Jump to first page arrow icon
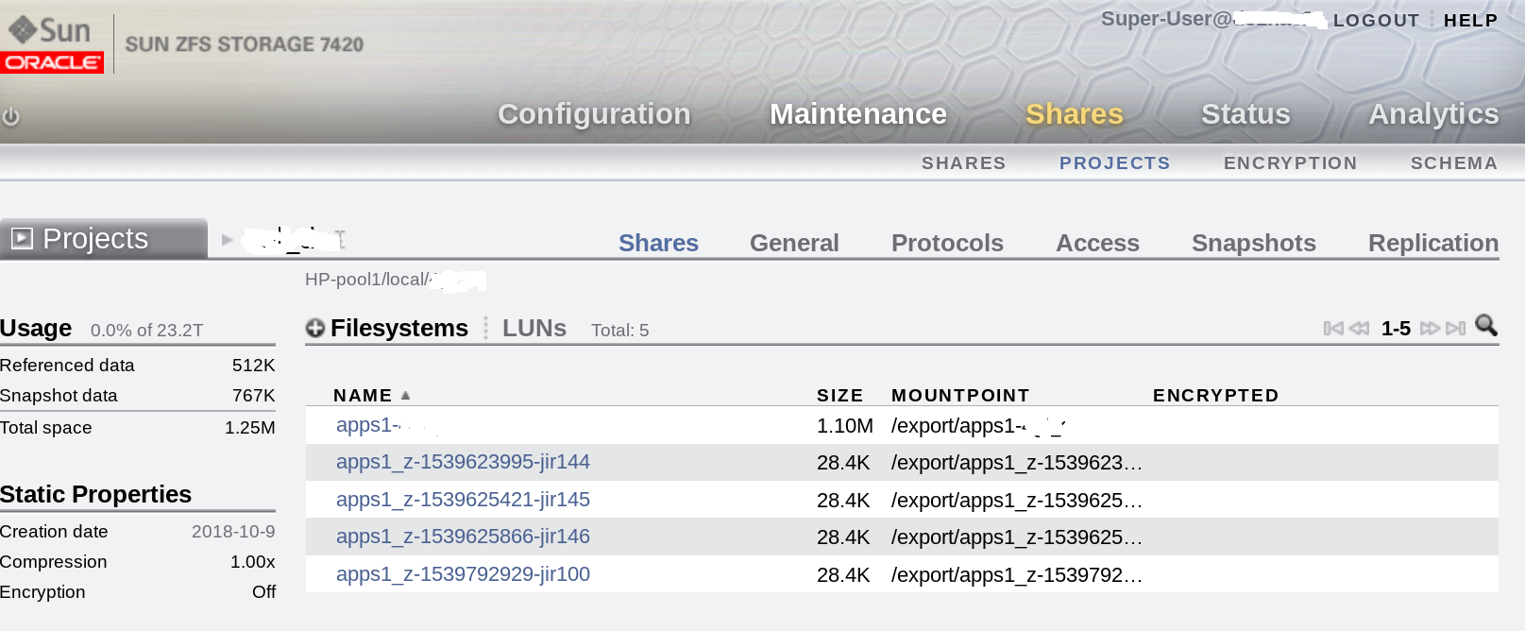This screenshot has width=1525, height=631. (x=1333, y=329)
